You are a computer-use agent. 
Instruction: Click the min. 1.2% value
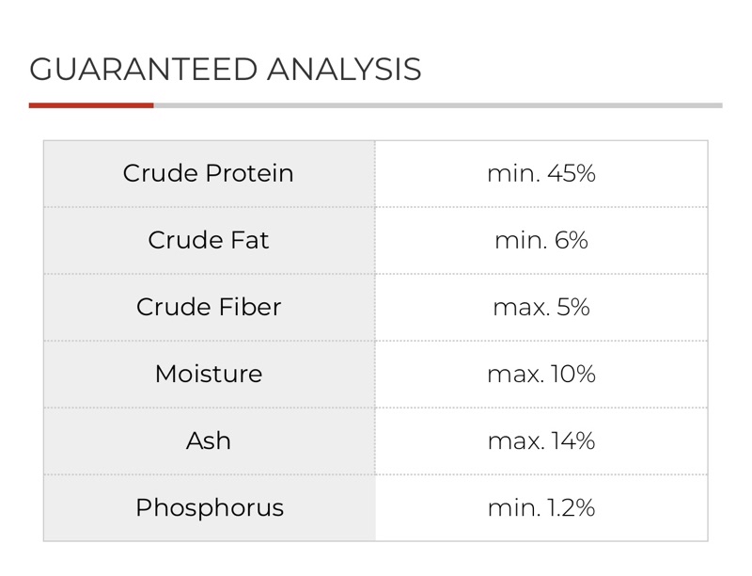pos(541,507)
